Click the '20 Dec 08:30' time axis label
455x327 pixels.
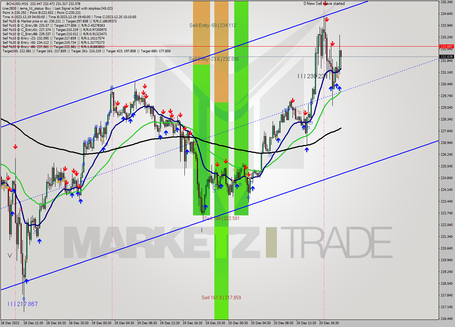(x=283, y=323)
